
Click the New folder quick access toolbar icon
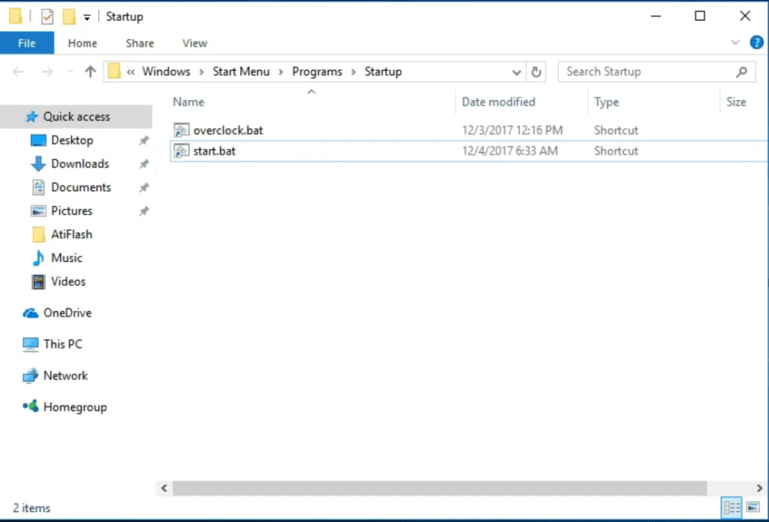(x=69, y=17)
